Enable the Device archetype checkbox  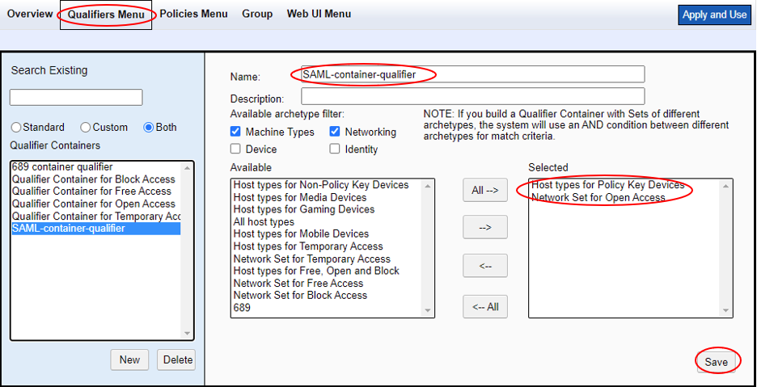[x=235, y=149]
